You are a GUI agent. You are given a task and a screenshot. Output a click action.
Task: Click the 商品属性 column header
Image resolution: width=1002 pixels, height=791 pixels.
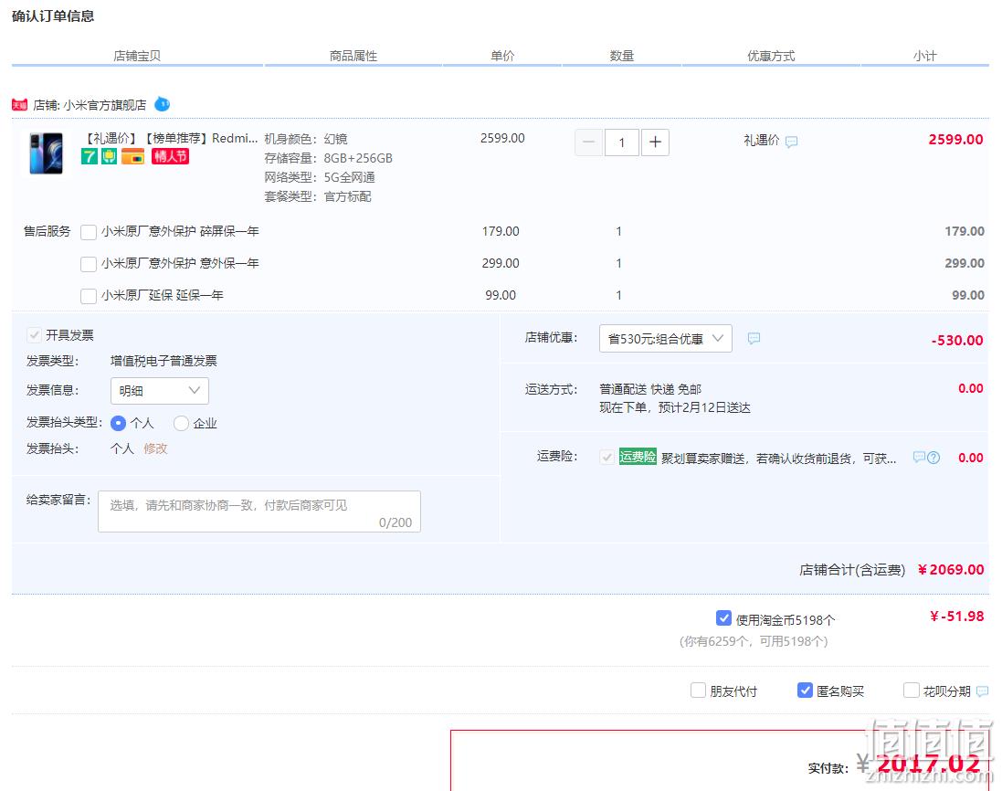[353, 56]
